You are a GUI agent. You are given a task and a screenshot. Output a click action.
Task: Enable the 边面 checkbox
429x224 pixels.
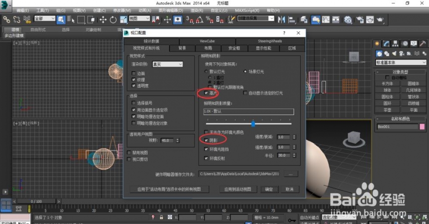[134, 73]
